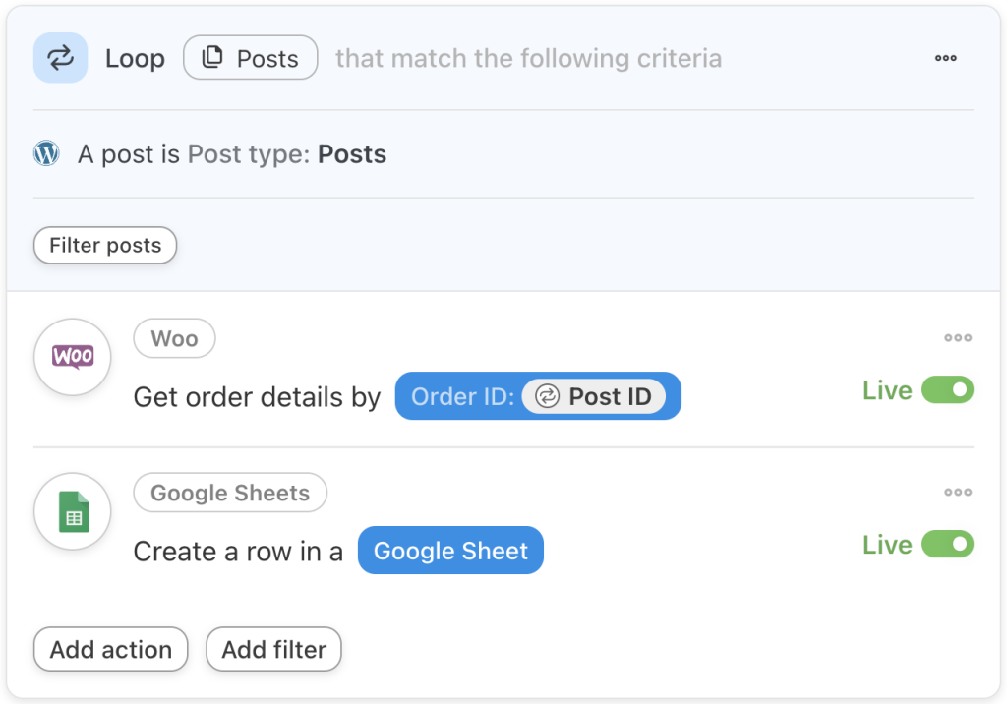1007x704 pixels.
Task: Open the Posts token selector
Action: pyautogui.click(x=250, y=57)
